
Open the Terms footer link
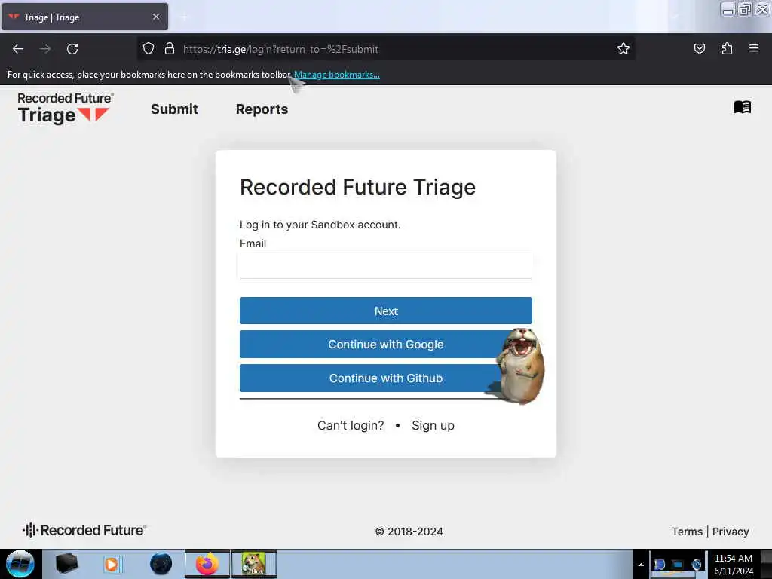(687, 532)
